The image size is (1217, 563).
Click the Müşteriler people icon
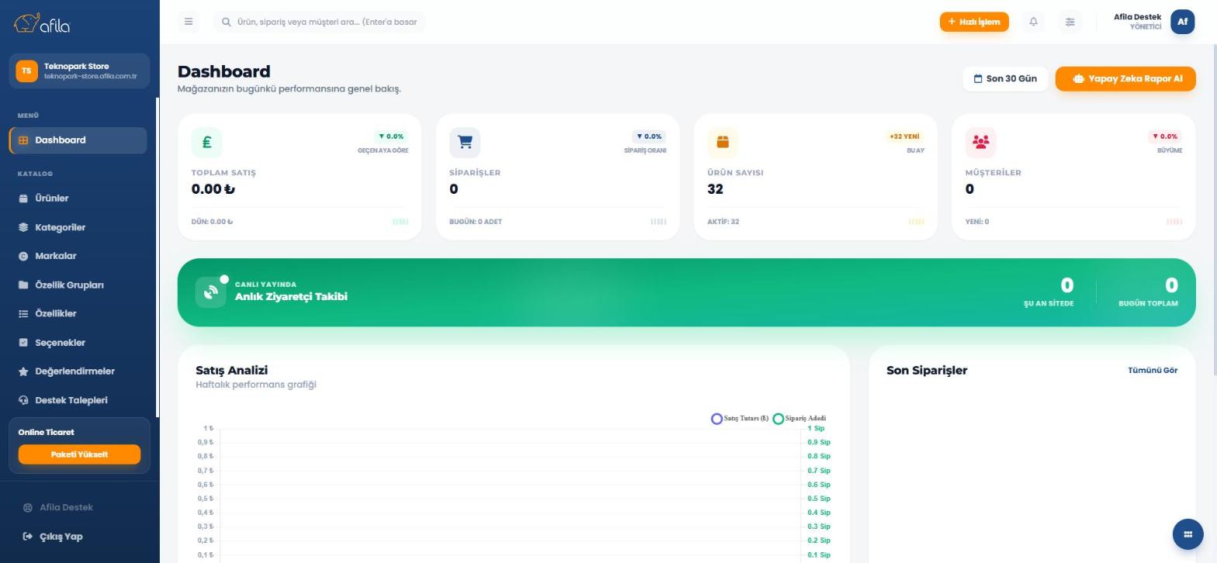point(980,142)
